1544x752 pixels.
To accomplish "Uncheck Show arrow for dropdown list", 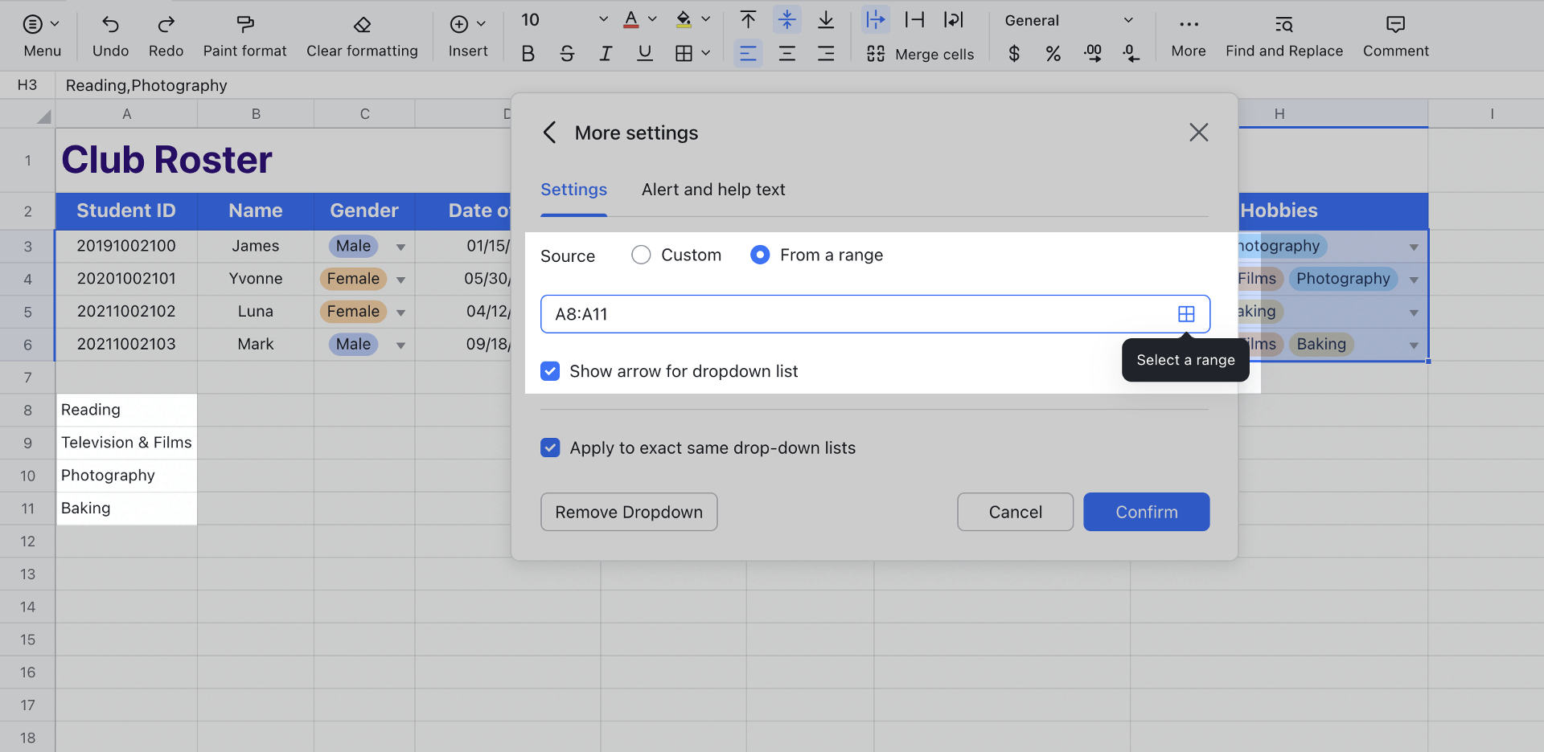I will (x=550, y=371).
